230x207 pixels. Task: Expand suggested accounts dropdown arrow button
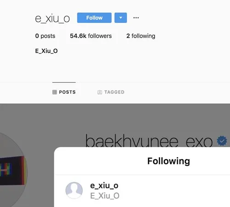tap(121, 18)
